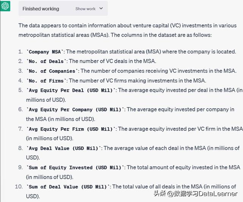243x202 pixels.
Task: Click the "Finished working" status text
Action: [41, 8]
